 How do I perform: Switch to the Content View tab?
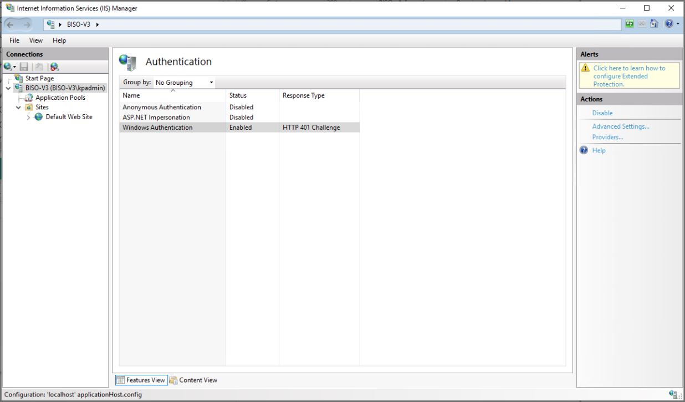click(193, 380)
